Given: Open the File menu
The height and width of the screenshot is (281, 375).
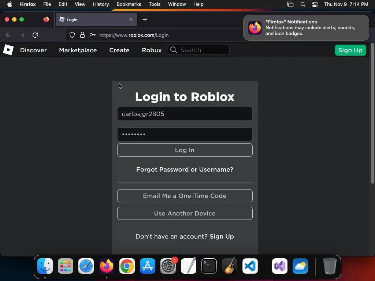Looking at the screenshot, I should click(47, 4).
